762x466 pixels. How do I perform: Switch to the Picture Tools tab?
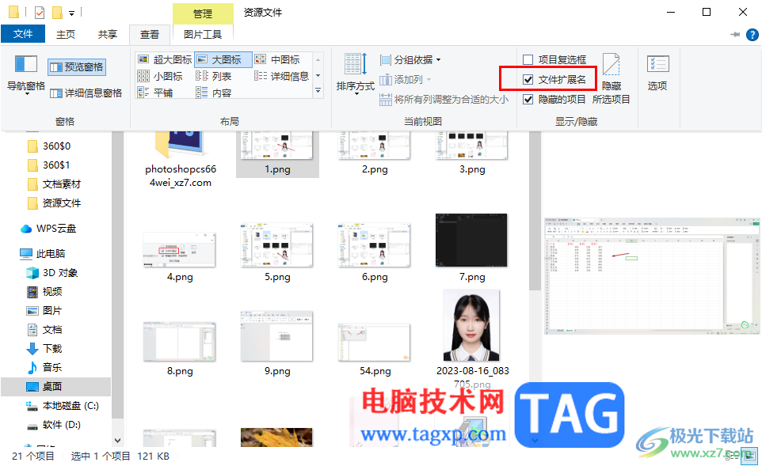[x=203, y=35]
